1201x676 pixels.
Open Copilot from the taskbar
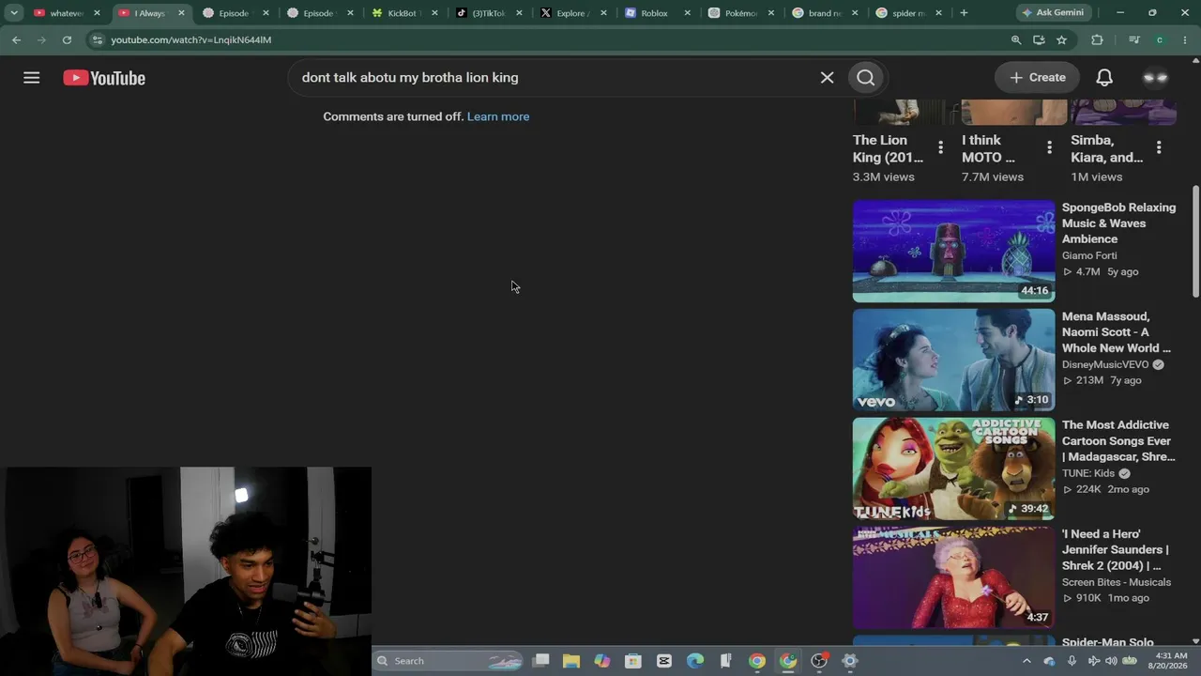(602, 661)
